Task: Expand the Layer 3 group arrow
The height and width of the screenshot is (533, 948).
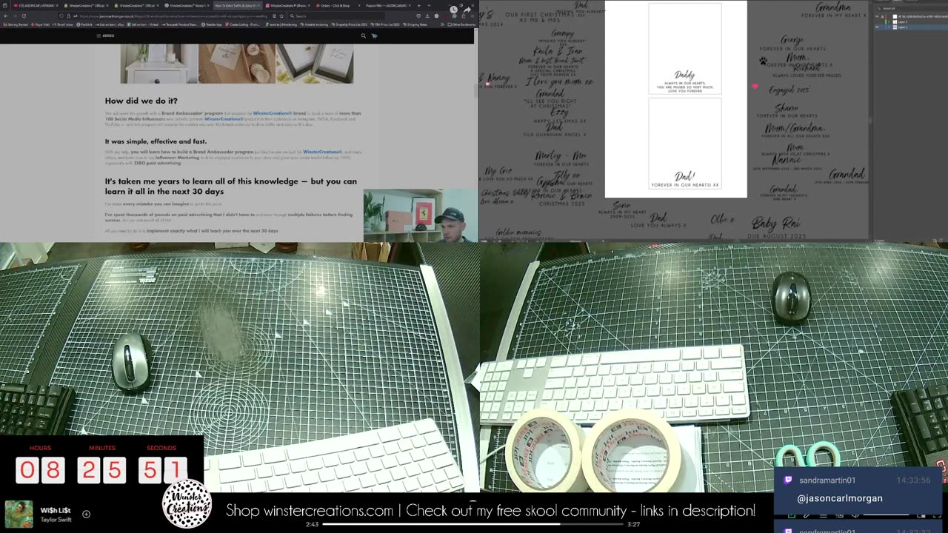Action: coord(889,22)
